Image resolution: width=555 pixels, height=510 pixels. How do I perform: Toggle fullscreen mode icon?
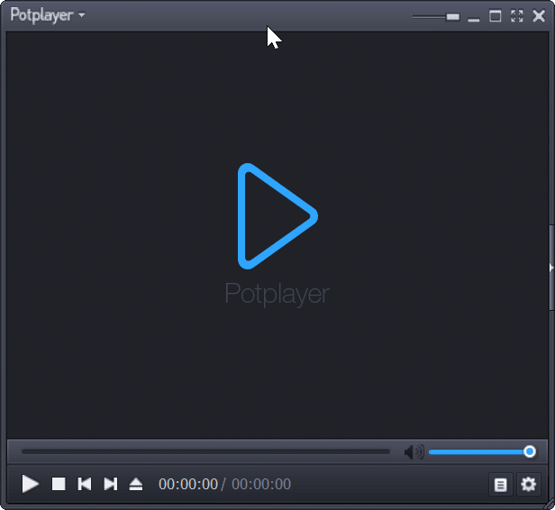(x=517, y=16)
